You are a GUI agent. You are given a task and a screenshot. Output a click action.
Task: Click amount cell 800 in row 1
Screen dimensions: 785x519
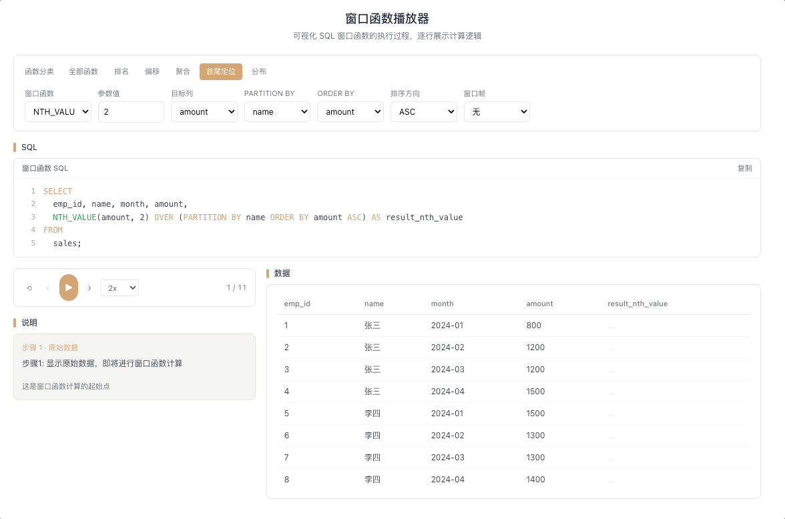tap(534, 326)
